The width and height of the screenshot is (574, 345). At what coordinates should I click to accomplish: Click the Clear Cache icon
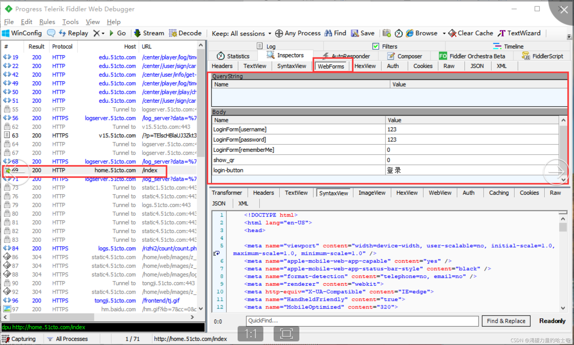[452, 33]
